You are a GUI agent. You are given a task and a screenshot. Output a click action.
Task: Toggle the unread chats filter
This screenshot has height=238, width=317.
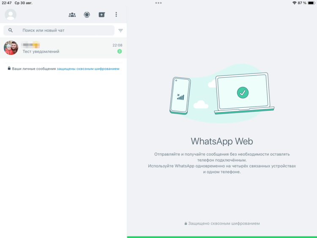point(120,30)
